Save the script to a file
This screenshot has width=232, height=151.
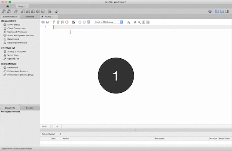(47, 22)
